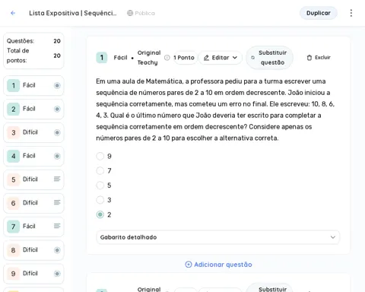This screenshot has height=292, width=365.
Task: Open the three-dot more options menu
Action: (x=351, y=13)
